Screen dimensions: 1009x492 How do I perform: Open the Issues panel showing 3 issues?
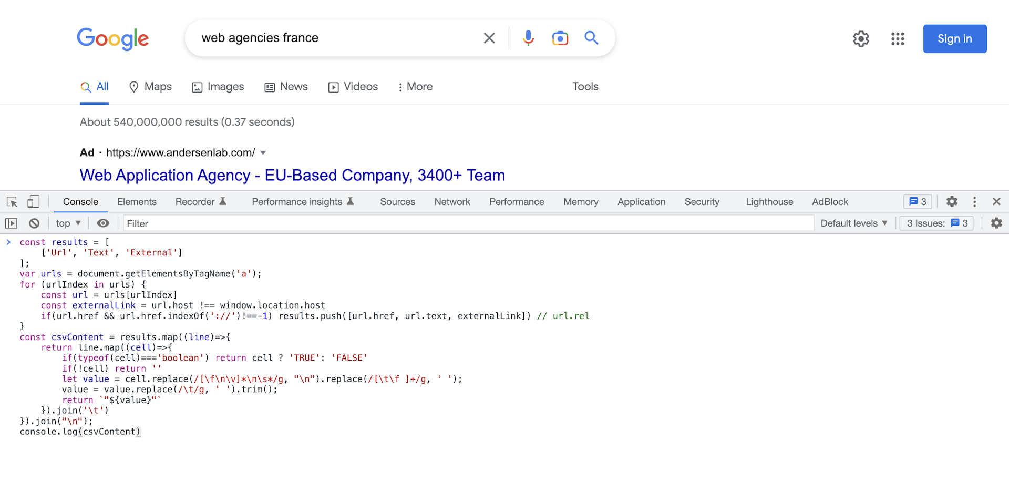click(x=936, y=223)
